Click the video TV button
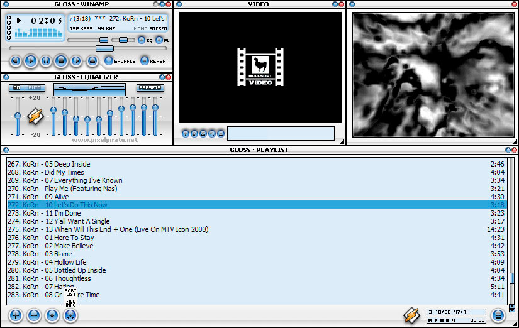Image resolution: width=519 pixels, height=328 pixels. (212, 134)
